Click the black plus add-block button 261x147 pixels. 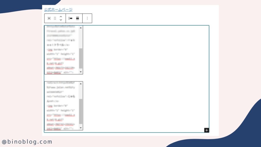pyautogui.click(x=206, y=130)
